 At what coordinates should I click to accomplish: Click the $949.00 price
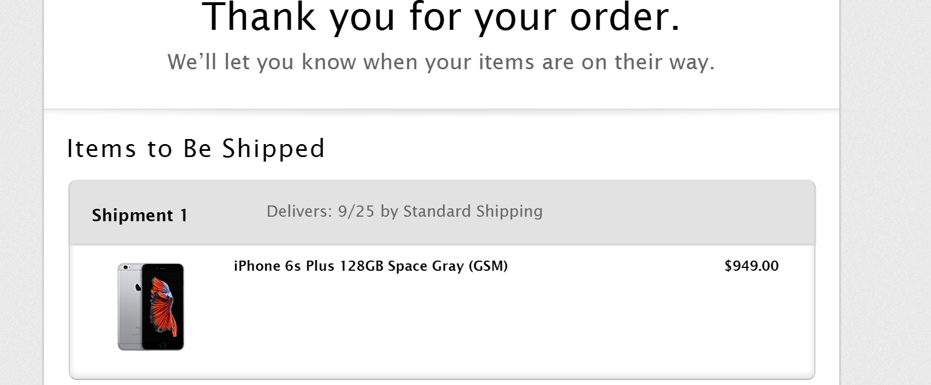751,266
